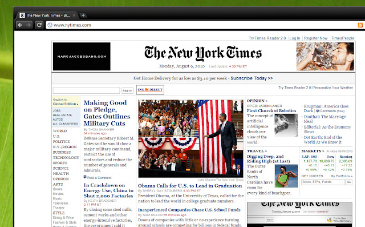Open Krugman: America Goes Dark link

click(326, 109)
